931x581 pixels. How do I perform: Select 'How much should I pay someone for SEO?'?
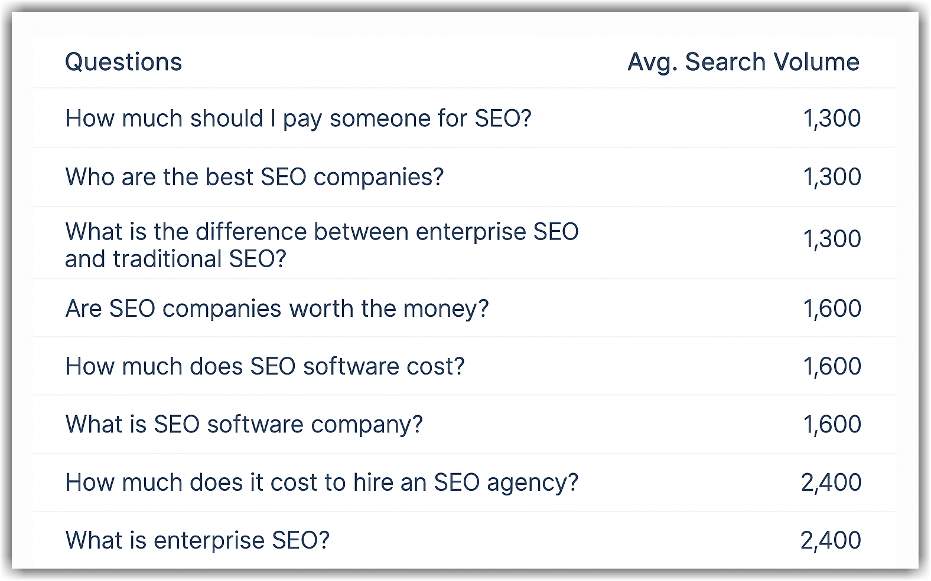298,119
